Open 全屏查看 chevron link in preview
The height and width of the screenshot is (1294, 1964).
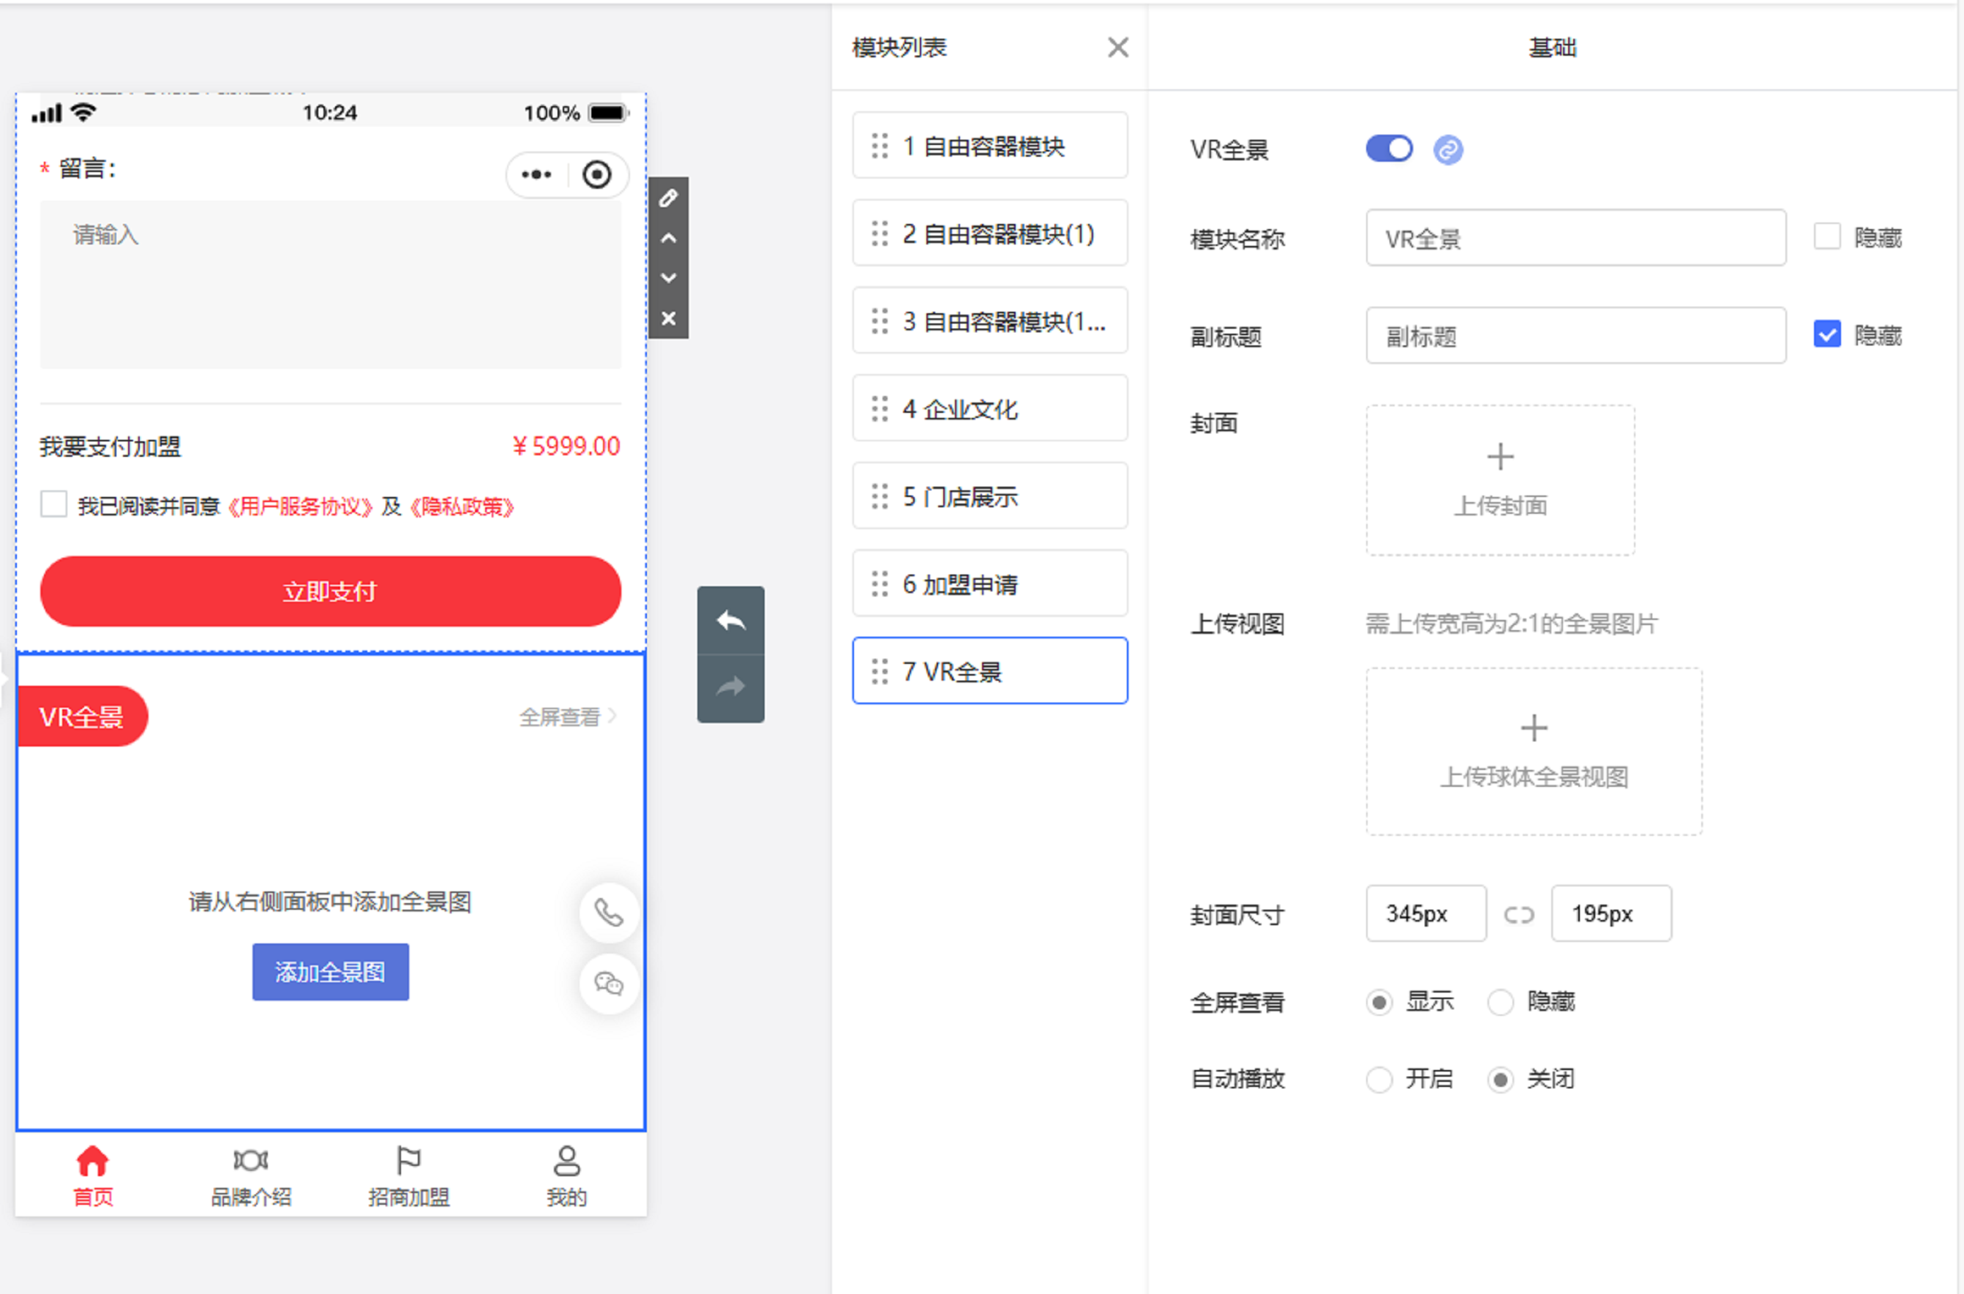pos(568,717)
